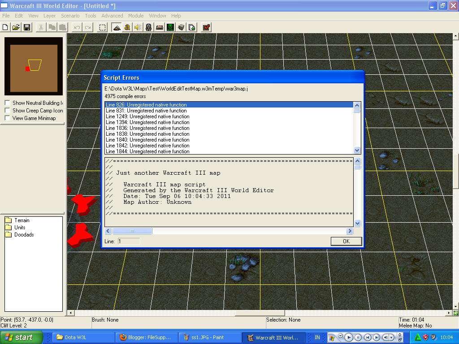459x344 pixels.
Task: Click the green triangle tray icon
Action: pyautogui.click(x=418, y=337)
